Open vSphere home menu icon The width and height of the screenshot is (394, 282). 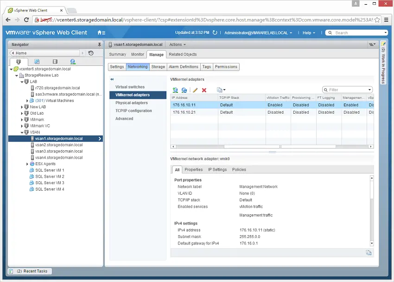tap(101, 32)
